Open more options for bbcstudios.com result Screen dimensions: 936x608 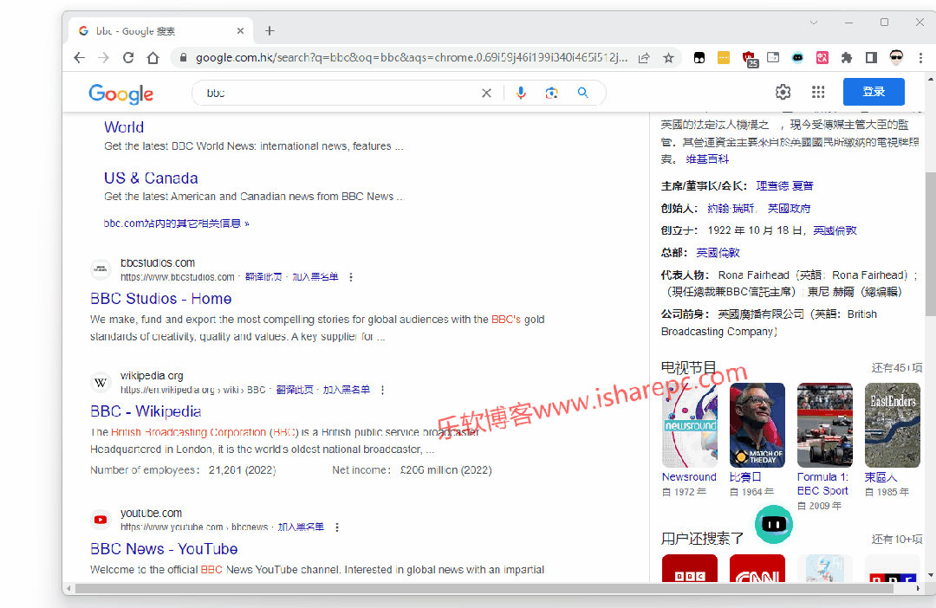coord(351,277)
